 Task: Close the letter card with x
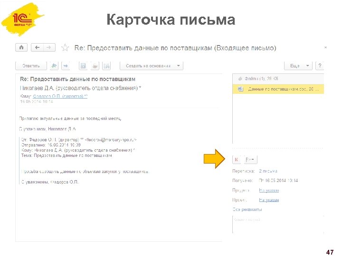325,47
